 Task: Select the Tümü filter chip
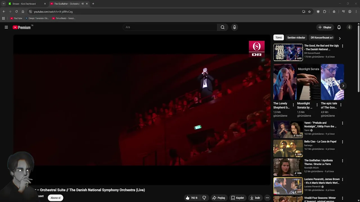tap(278, 38)
